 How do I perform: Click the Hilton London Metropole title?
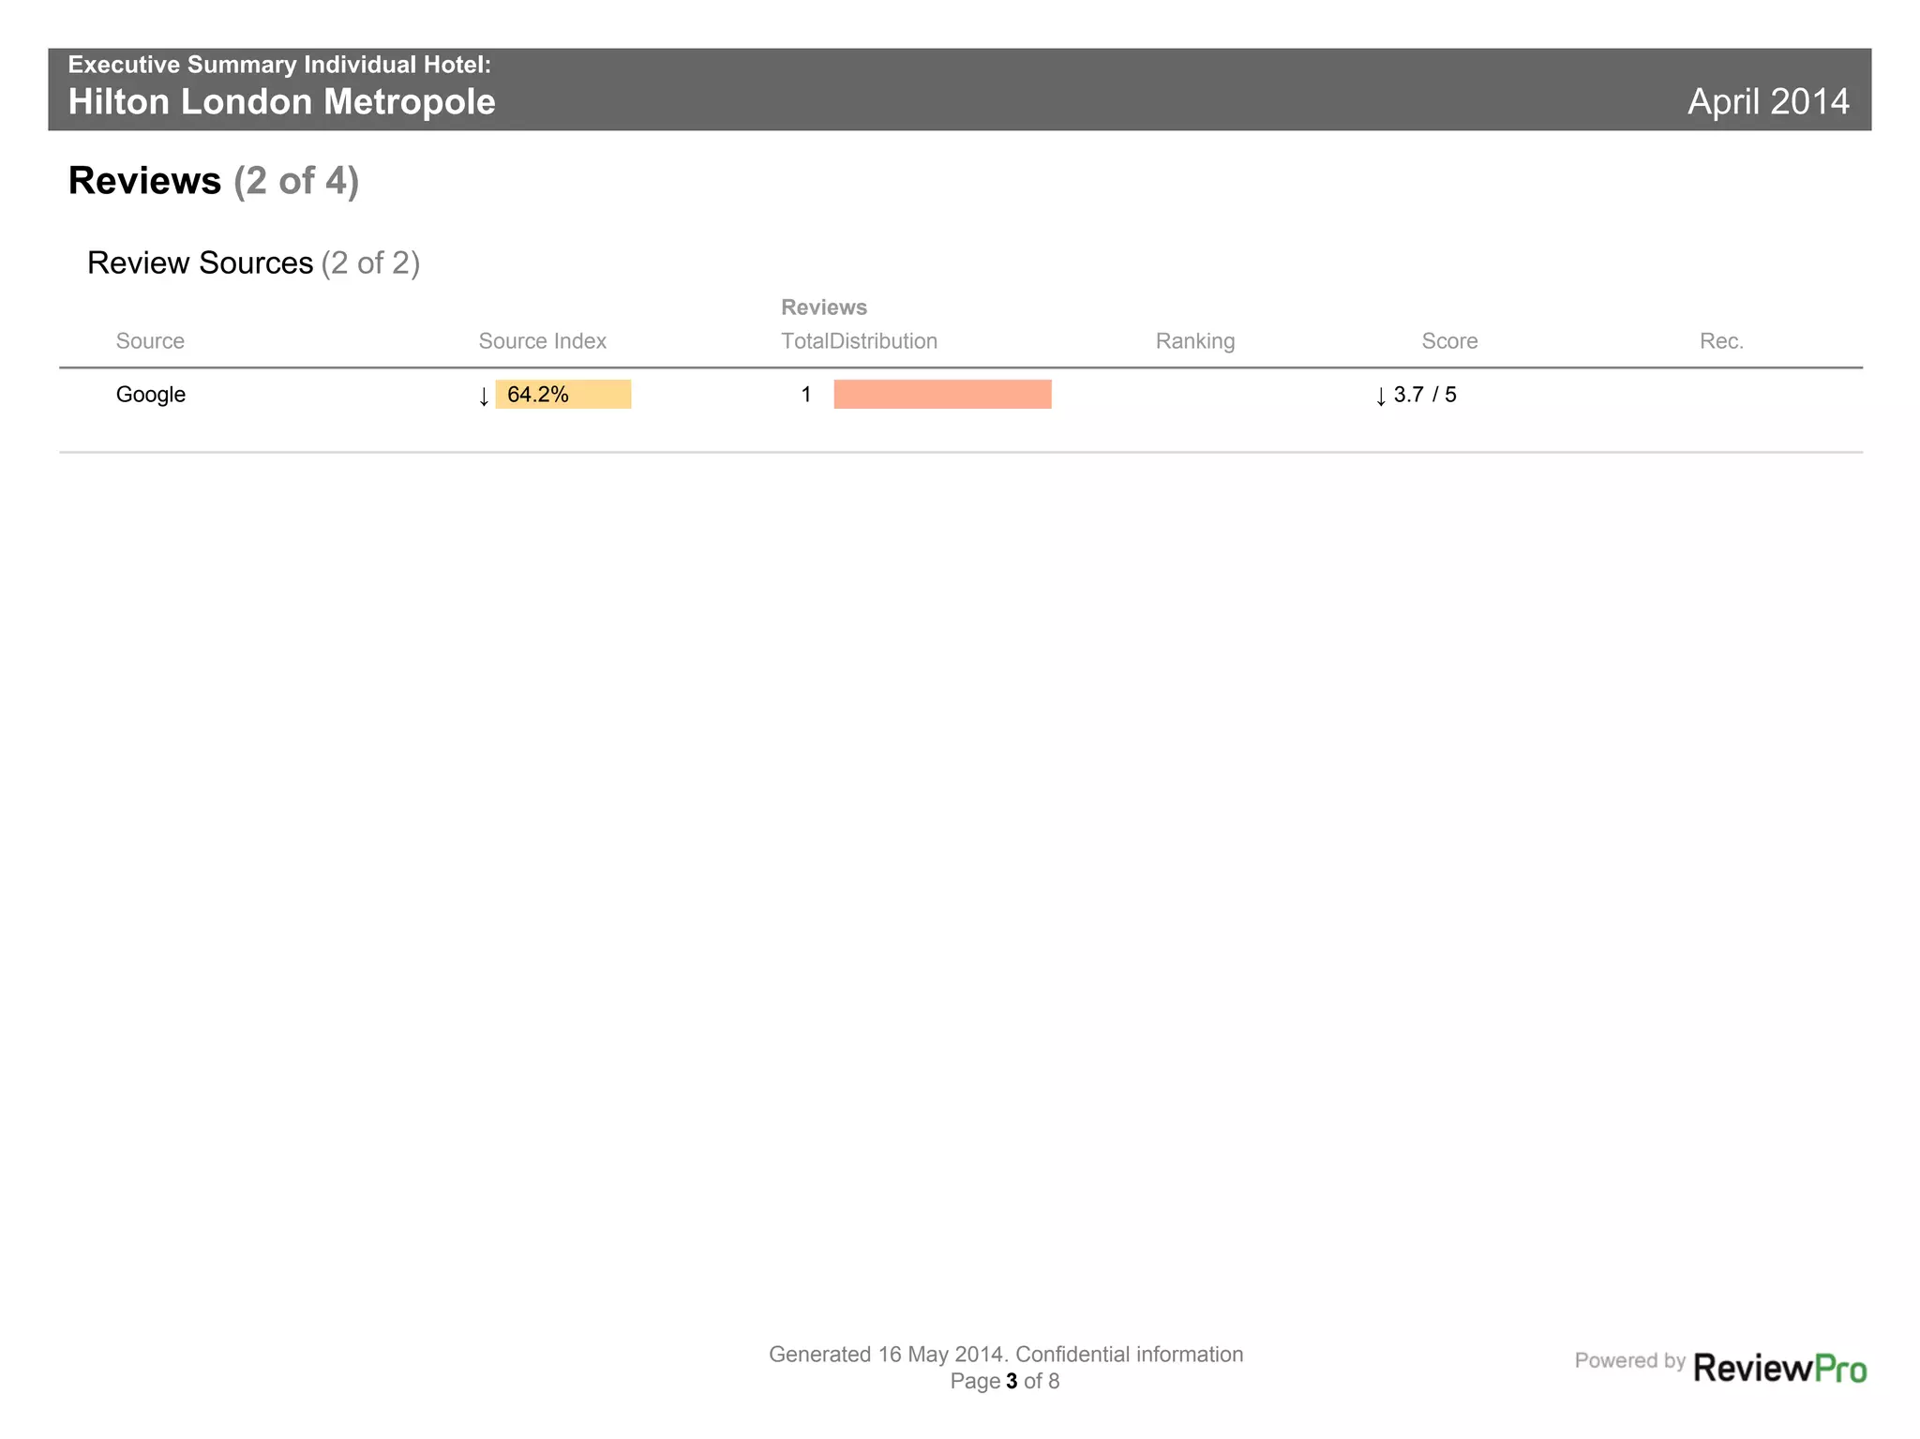[281, 102]
